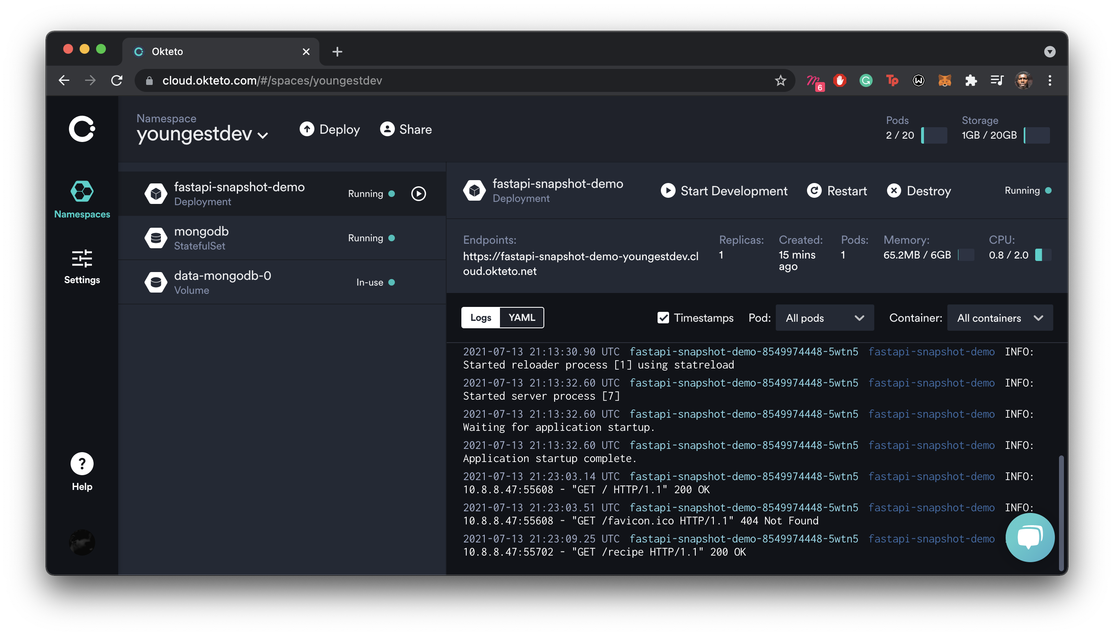Click the deployment cube icon in detail header
Image resolution: width=1114 pixels, height=636 pixels.
[474, 190]
